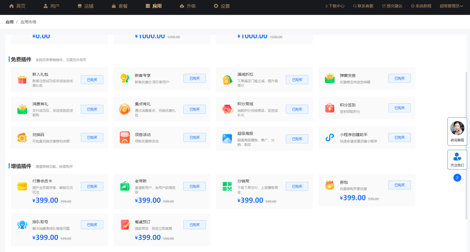Viewport: 470px width, 252px height.
Task: Click 已购买 button for 老带新
Action: click(x=194, y=186)
